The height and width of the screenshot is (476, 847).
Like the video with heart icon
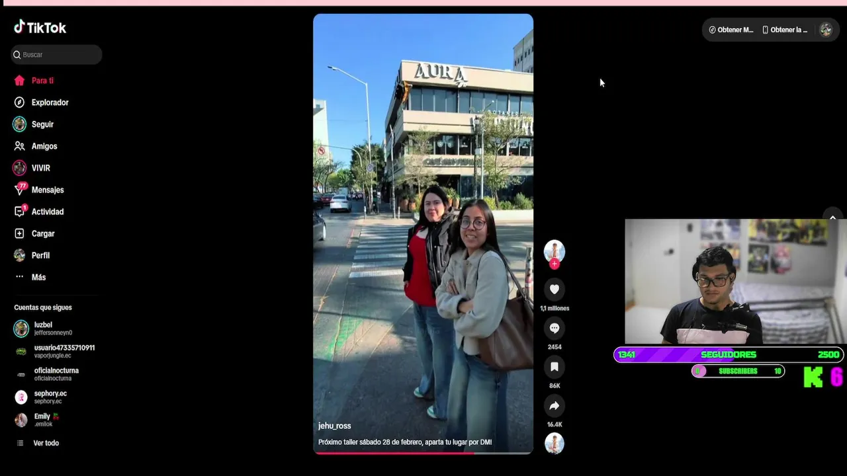pos(555,289)
